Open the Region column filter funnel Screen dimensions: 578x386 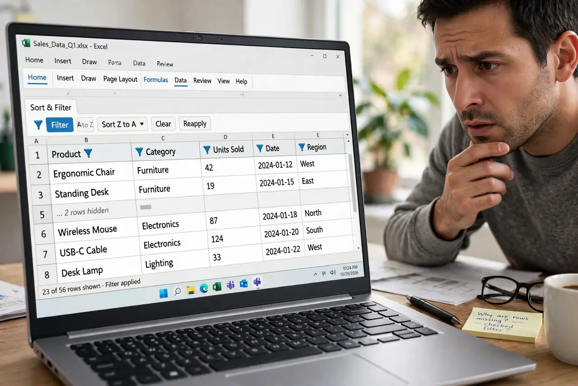(x=302, y=147)
